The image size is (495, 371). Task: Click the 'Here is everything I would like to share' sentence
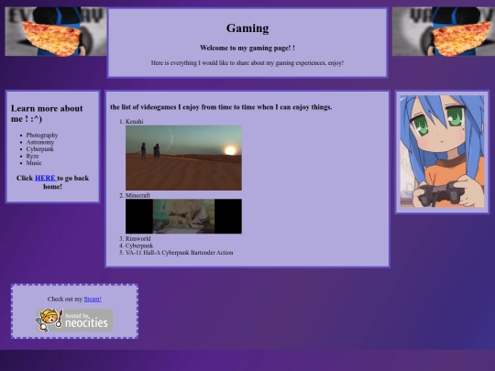(247, 63)
